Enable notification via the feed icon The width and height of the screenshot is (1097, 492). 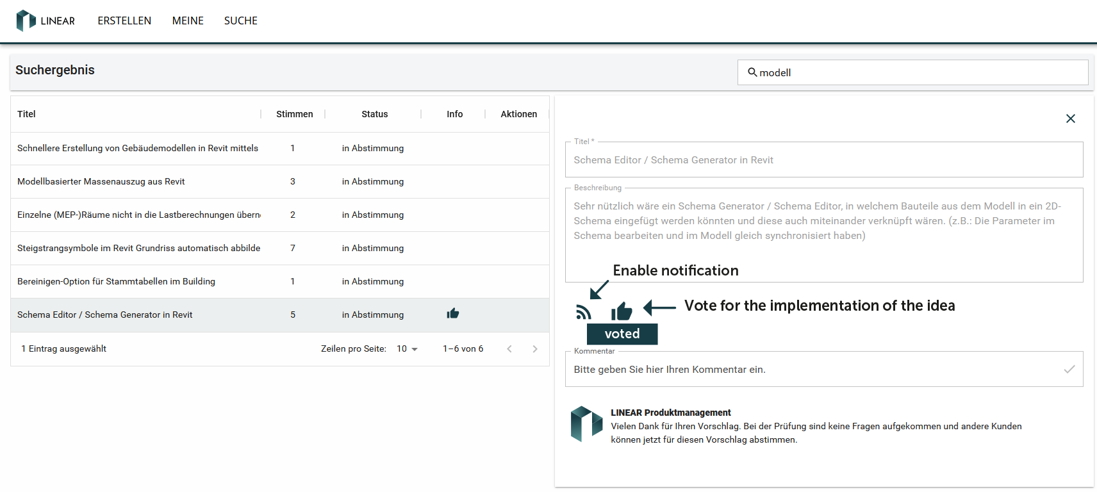coord(583,312)
